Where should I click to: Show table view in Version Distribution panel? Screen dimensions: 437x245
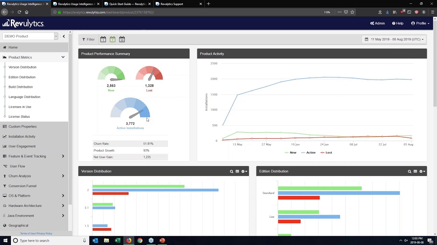[x=237, y=171]
